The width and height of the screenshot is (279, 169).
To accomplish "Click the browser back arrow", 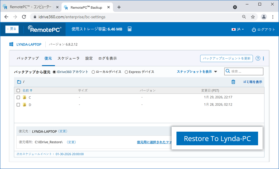I will point(6,17).
